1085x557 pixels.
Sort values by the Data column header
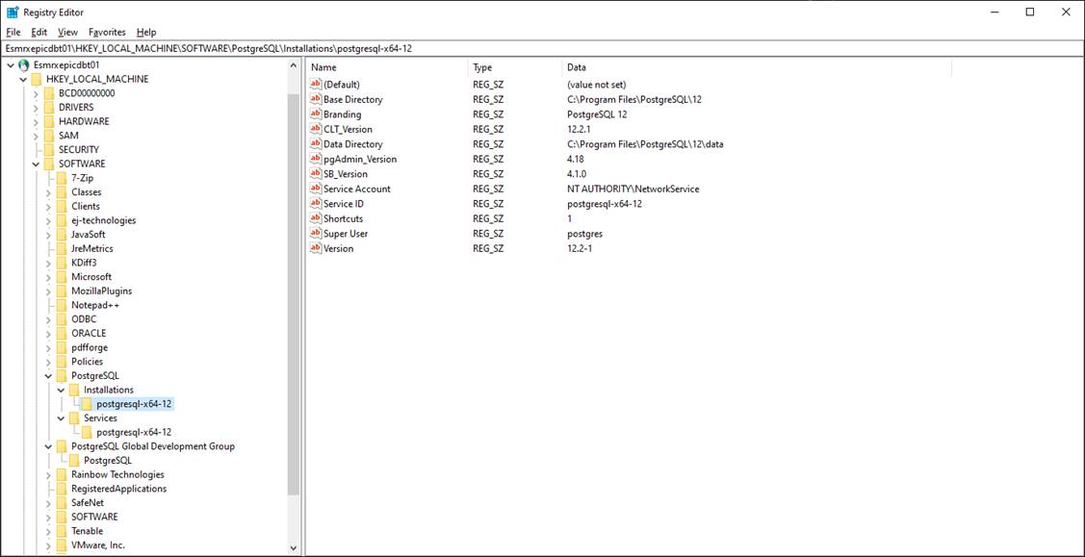click(757, 67)
